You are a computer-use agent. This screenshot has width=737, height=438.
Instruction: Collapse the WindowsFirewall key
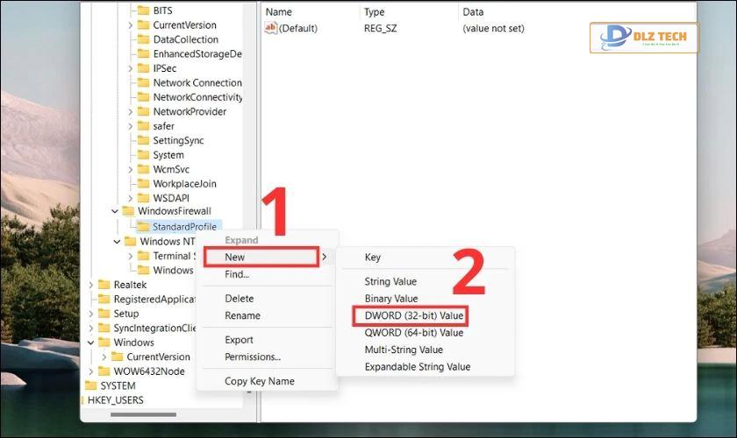115,211
